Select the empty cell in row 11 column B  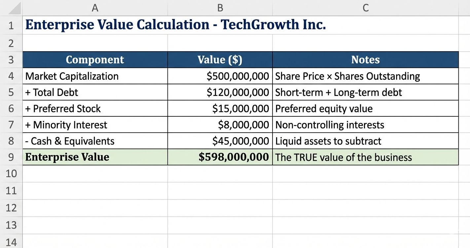coord(220,190)
